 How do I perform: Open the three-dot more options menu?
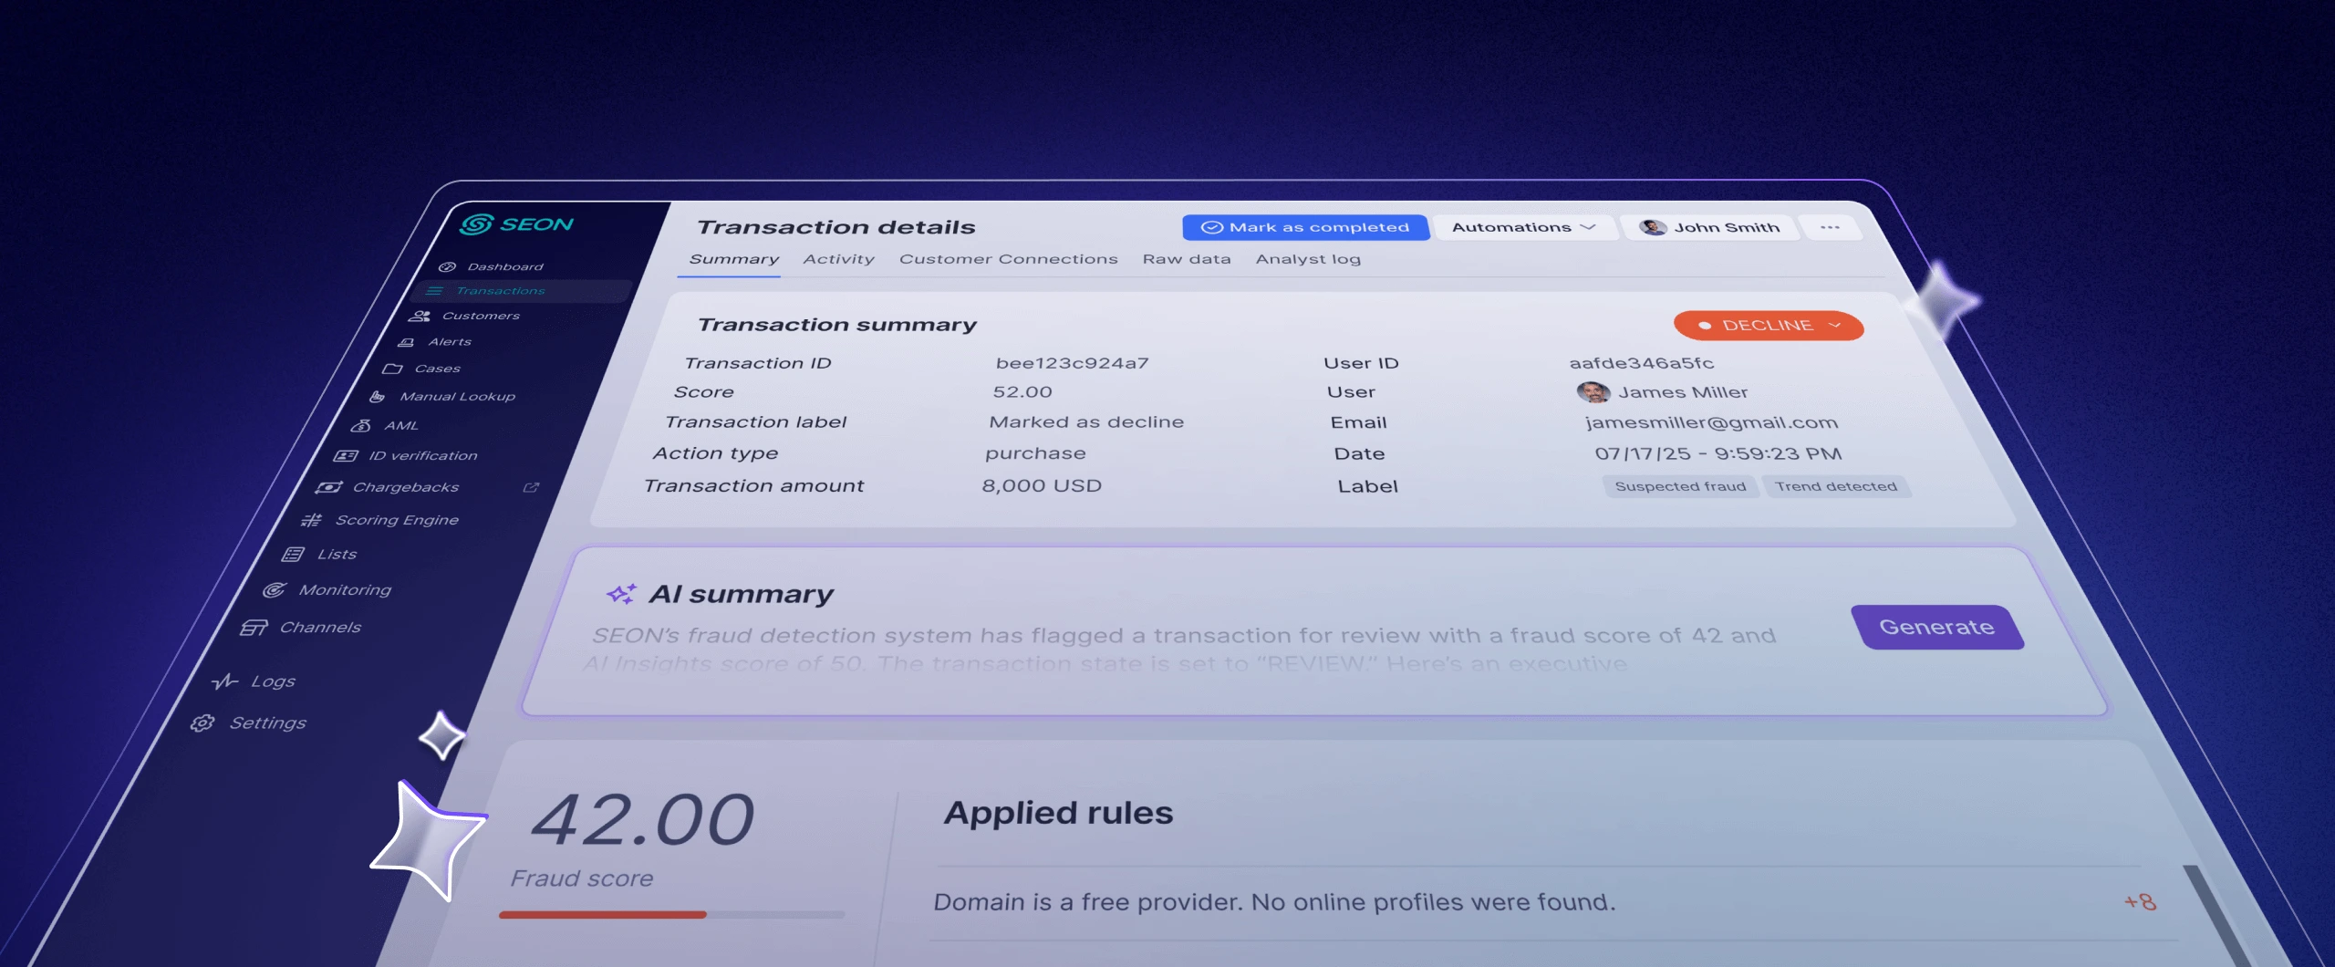click(x=1830, y=227)
